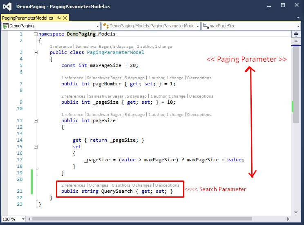304x225 pixels.
Task: Click the 'namespace' keyword on line 1
Action: (51, 34)
